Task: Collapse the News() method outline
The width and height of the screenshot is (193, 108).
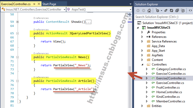Action: [18, 57]
